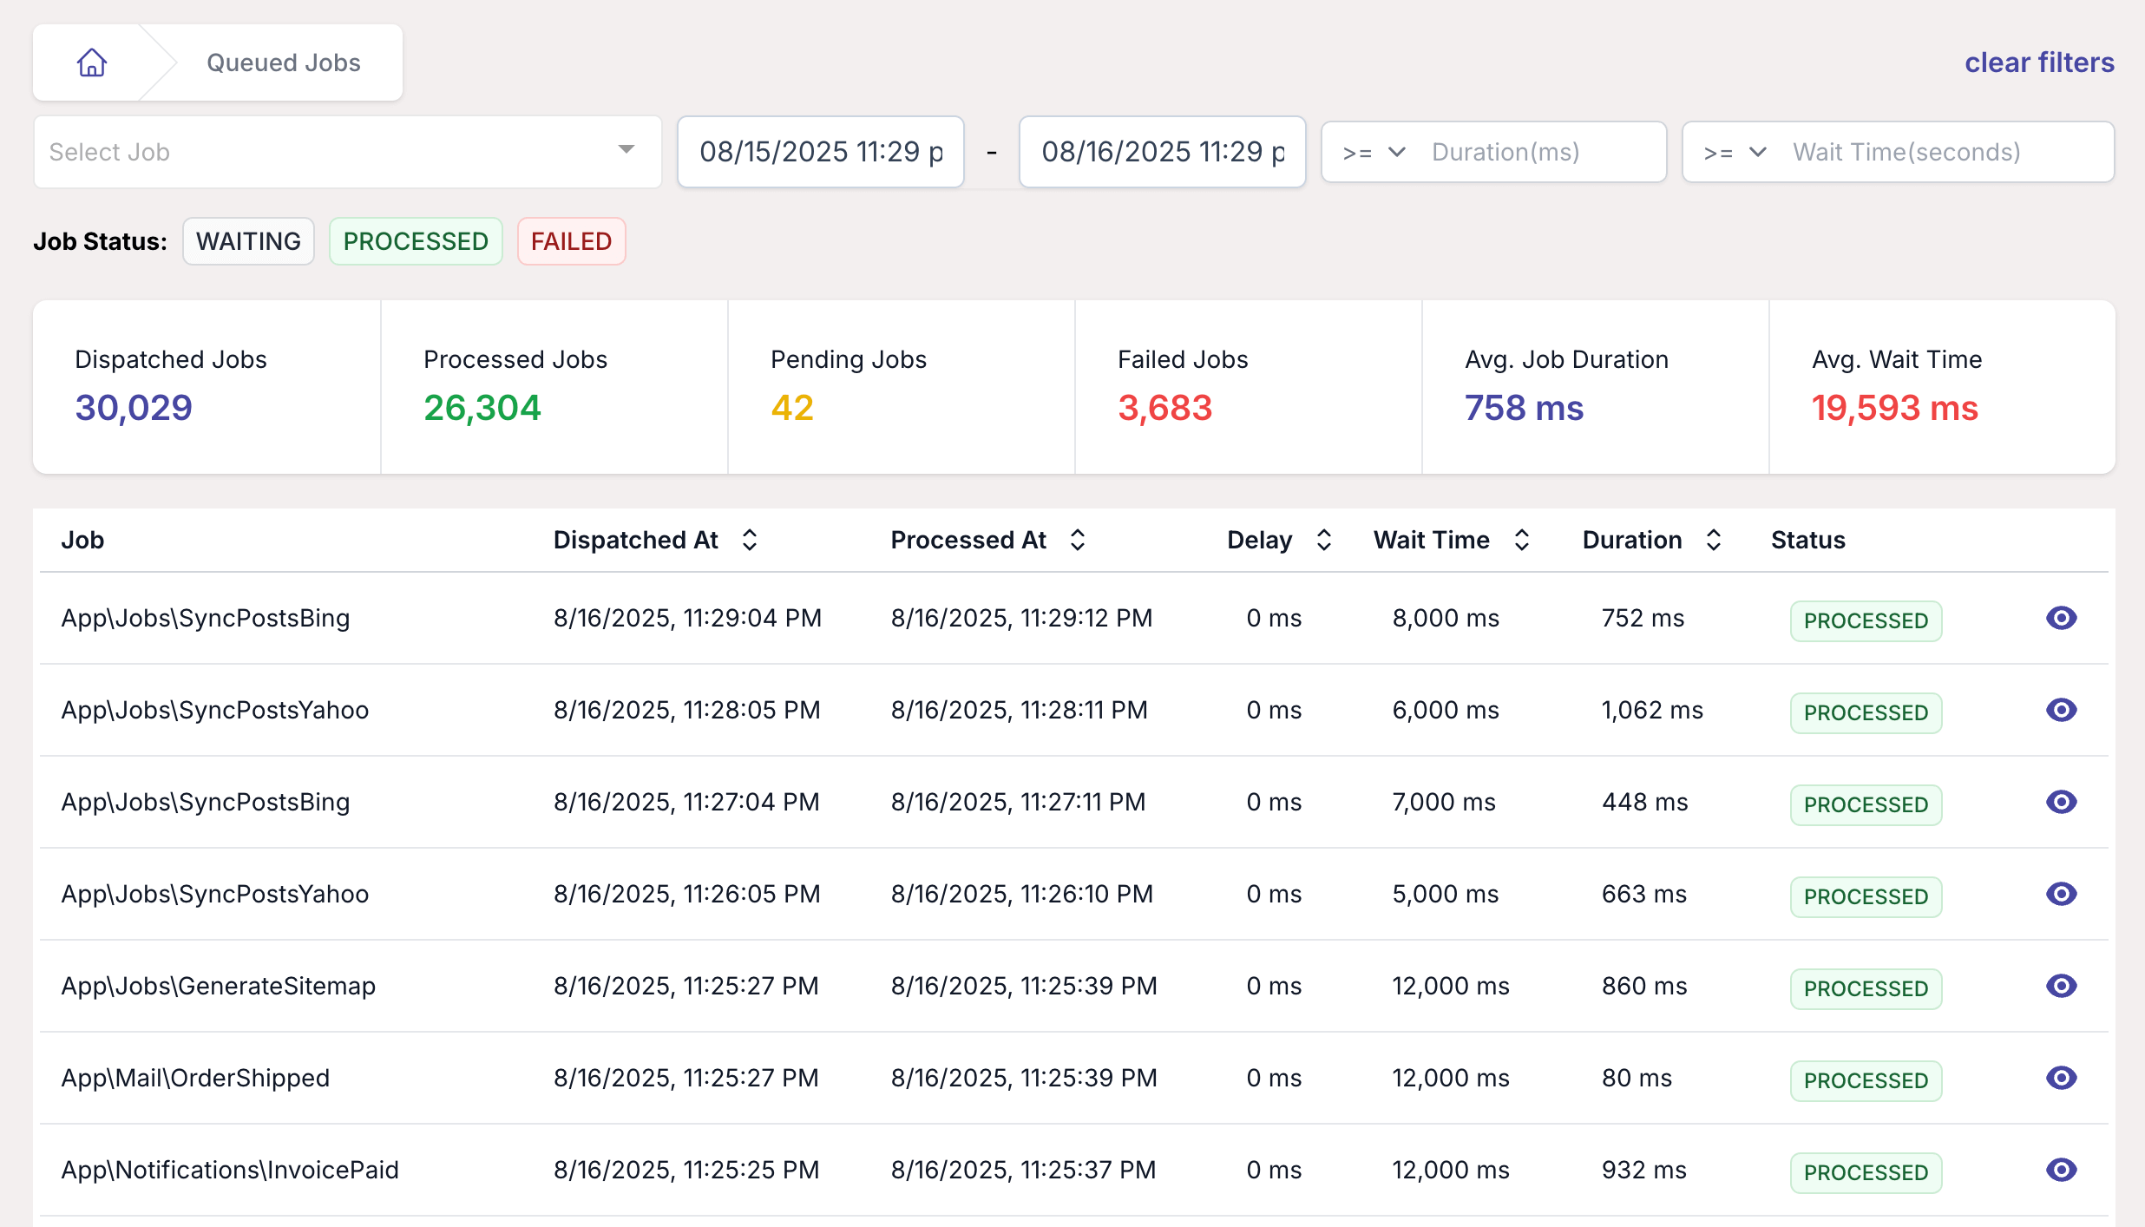Click the 8,000 ms wait time value
2145x1227 pixels.
1446,618
